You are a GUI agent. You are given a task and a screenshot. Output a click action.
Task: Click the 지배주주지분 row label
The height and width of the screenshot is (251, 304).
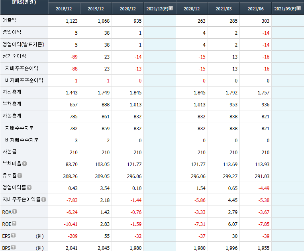point(20,128)
